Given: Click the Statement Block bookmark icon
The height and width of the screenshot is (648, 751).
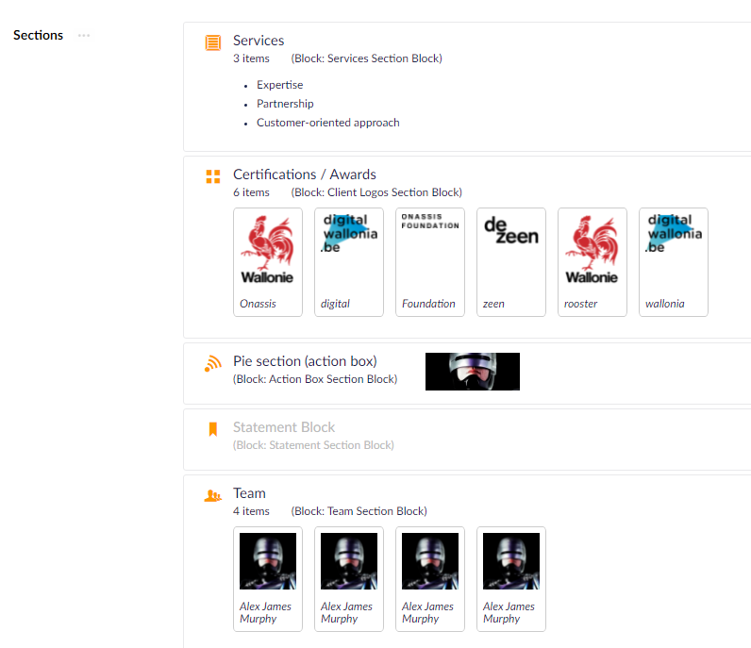Looking at the screenshot, I should pos(213,429).
